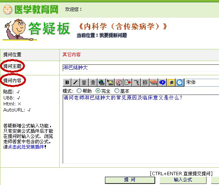Click the 医学教育网 site logo
219x185 pixels.
[x=31, y=9]
